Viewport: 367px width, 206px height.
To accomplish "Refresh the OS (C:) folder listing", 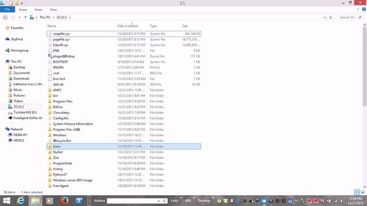I will (331, 18).
